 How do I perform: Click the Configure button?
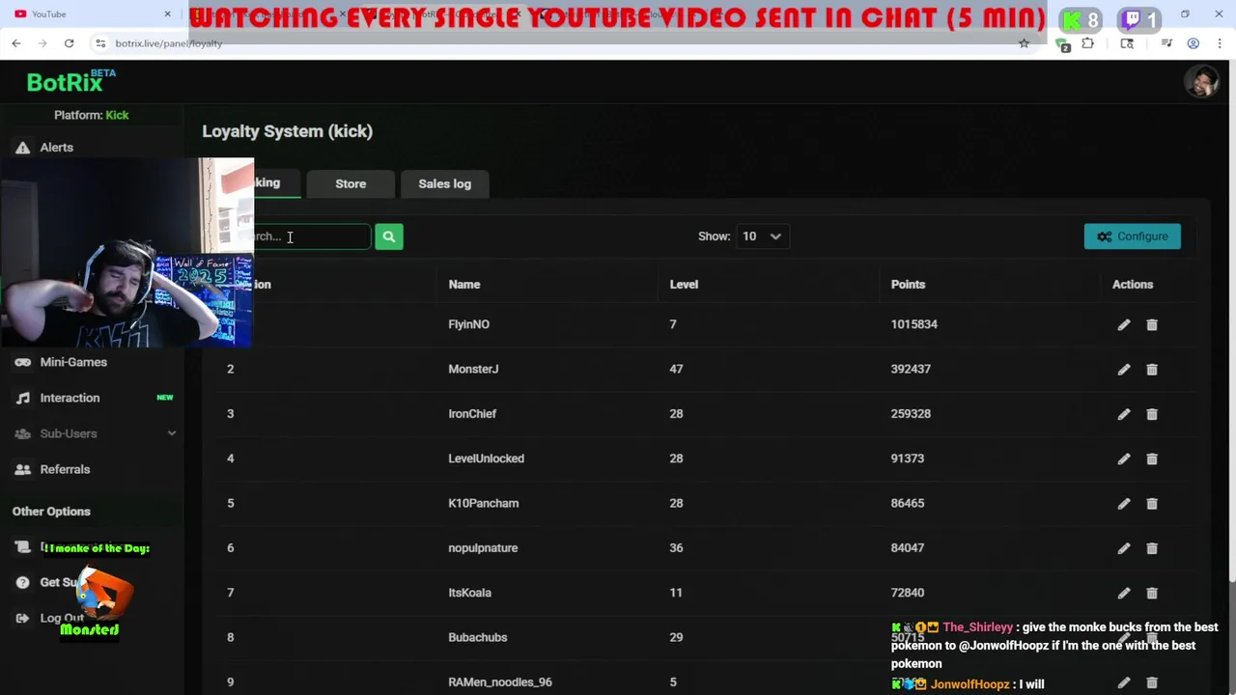click(x=1132, y=236)
